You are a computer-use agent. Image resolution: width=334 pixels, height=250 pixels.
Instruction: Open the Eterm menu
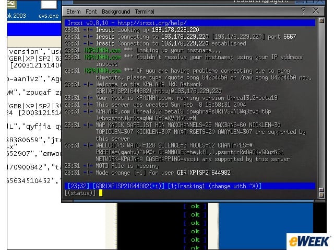point(73,12)
